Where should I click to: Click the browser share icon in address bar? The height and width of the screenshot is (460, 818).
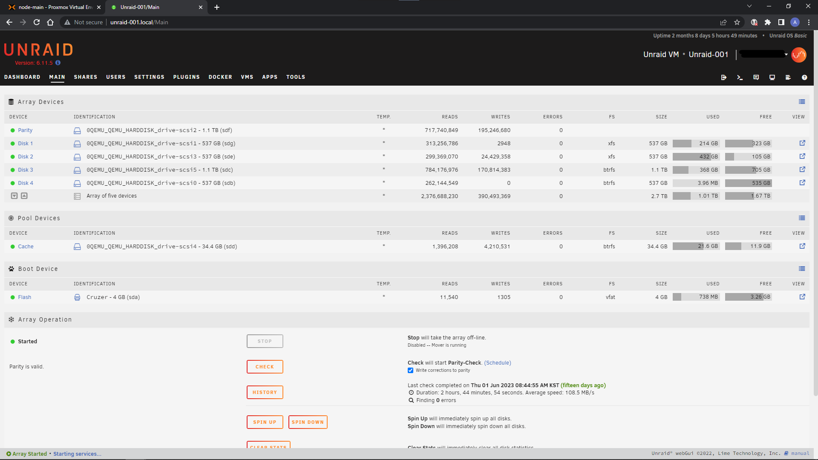click(x=723, y=22)
